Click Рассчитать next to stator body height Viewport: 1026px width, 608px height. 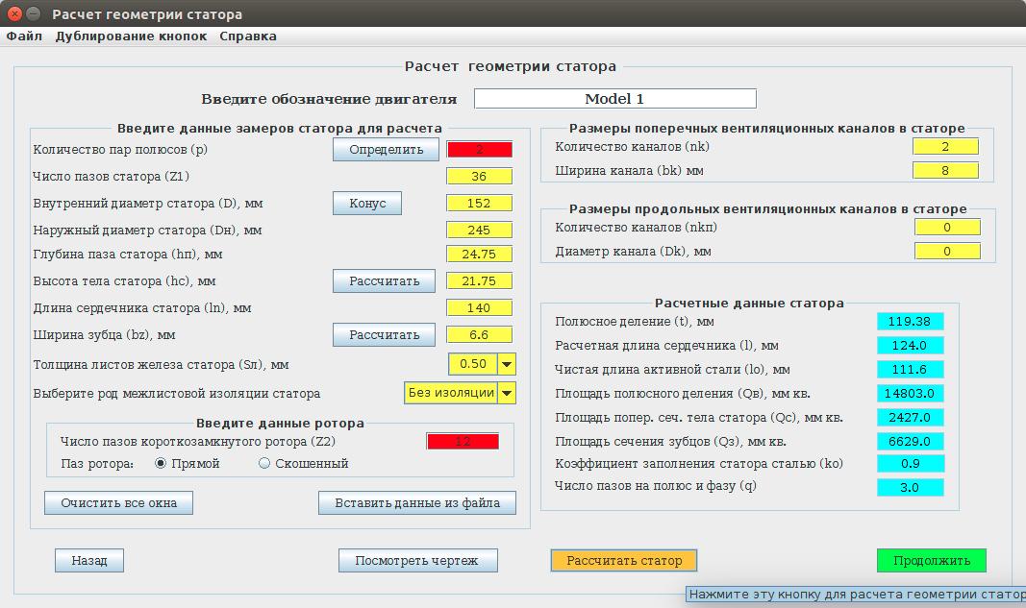coord(384,281)
